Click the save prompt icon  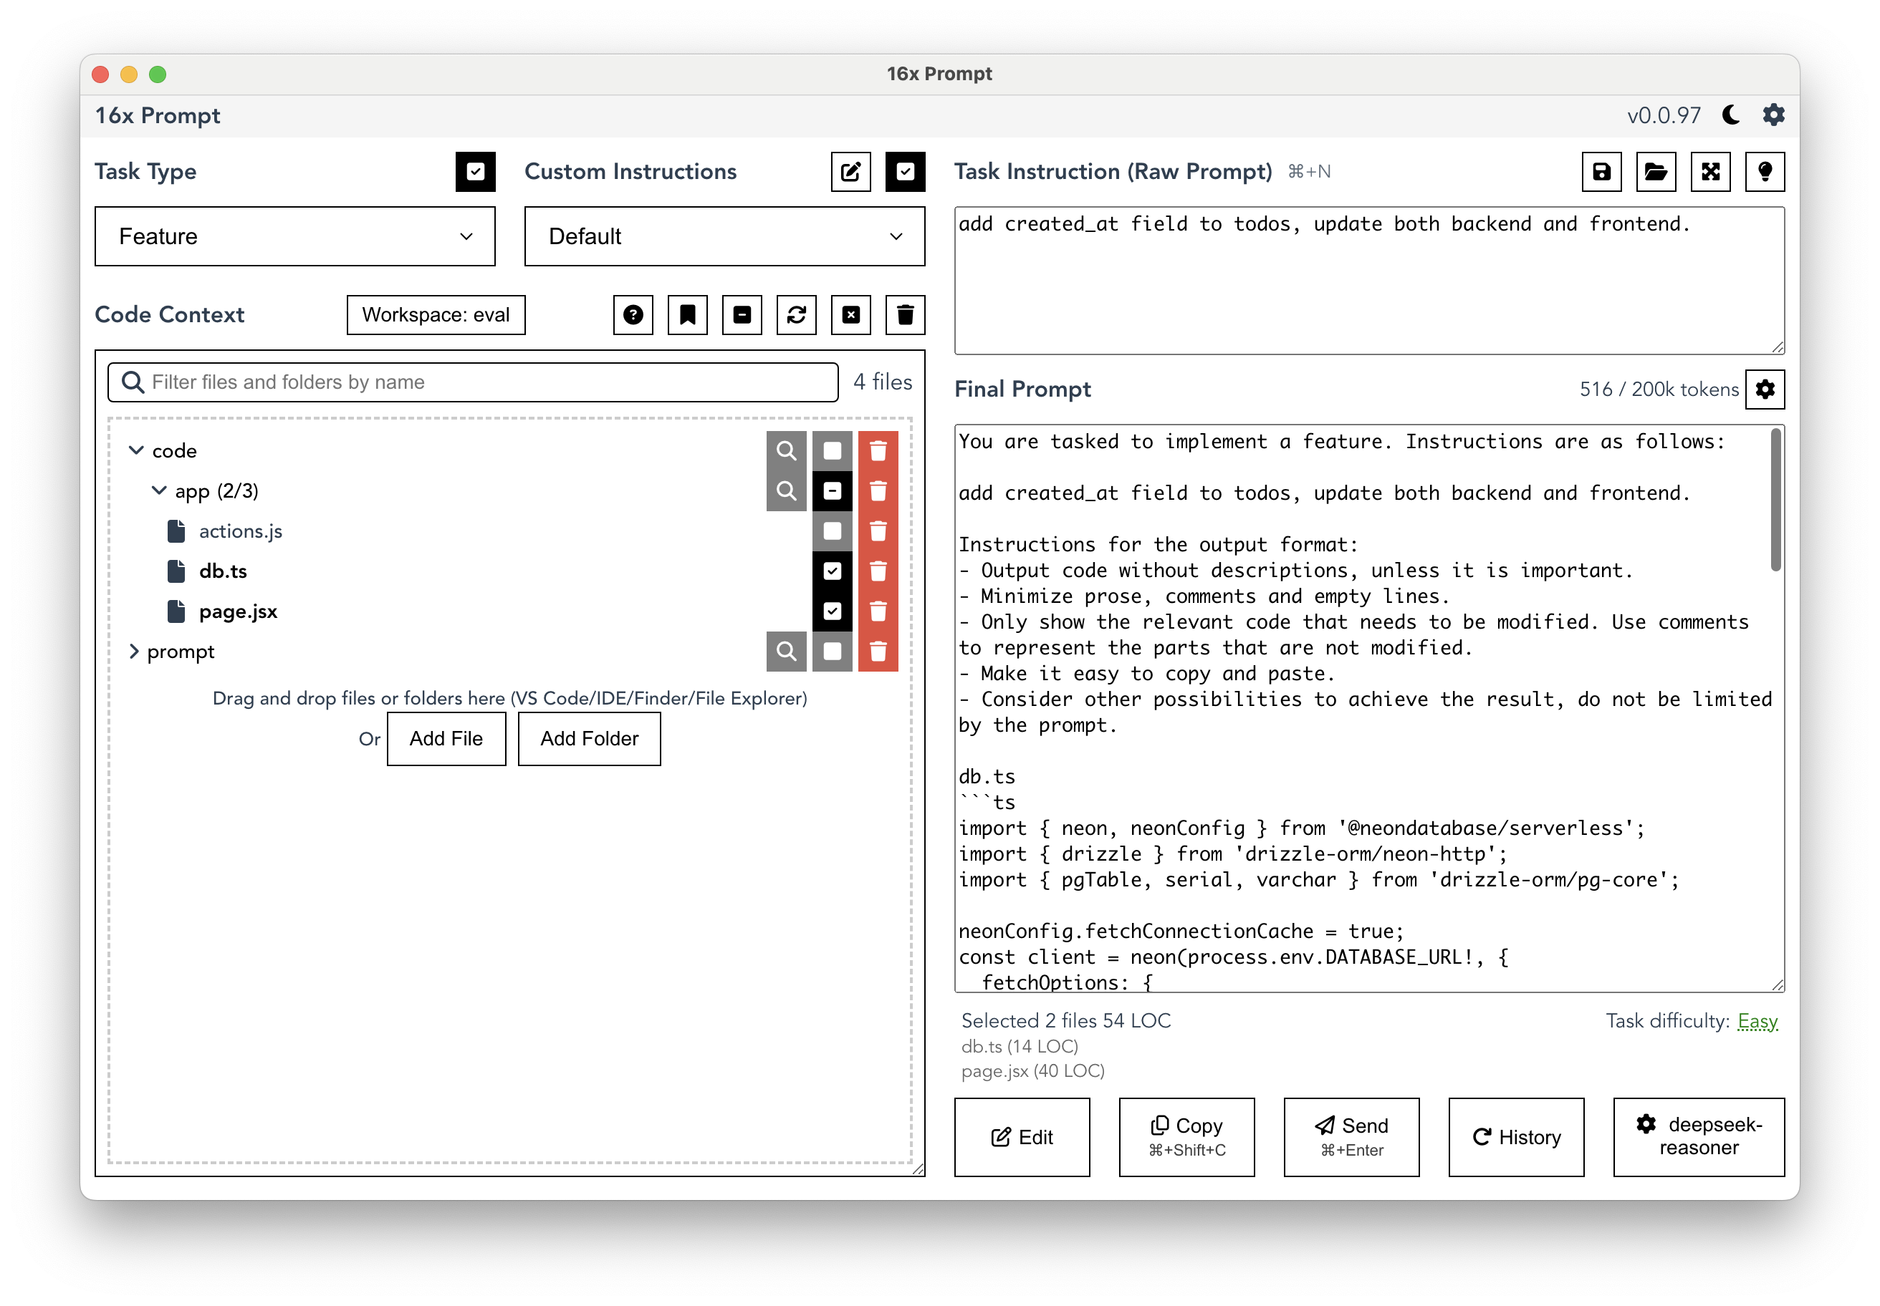[x=1603, y=171]
